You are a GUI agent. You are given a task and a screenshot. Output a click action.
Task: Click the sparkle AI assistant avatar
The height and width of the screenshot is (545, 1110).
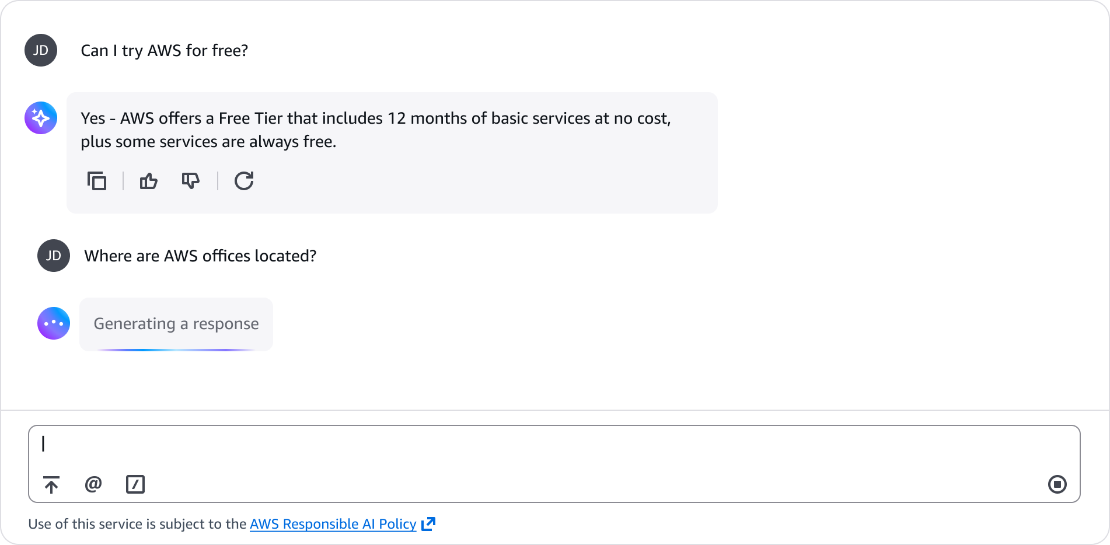pyautogui.click(x=41, y=118)
